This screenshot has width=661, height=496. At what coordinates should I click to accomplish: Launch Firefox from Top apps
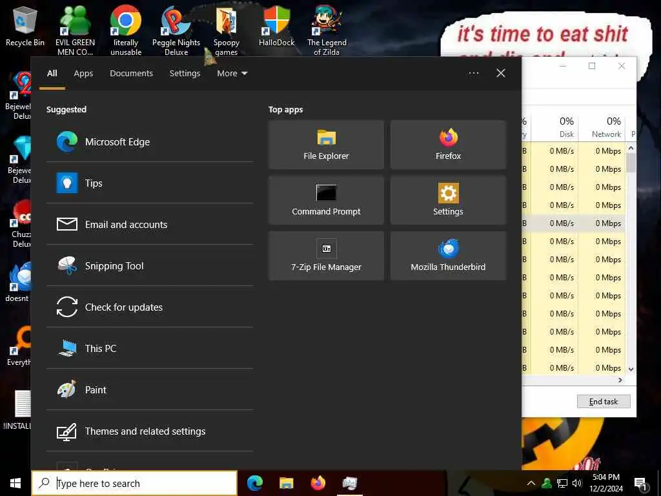[x=448, y=145]
